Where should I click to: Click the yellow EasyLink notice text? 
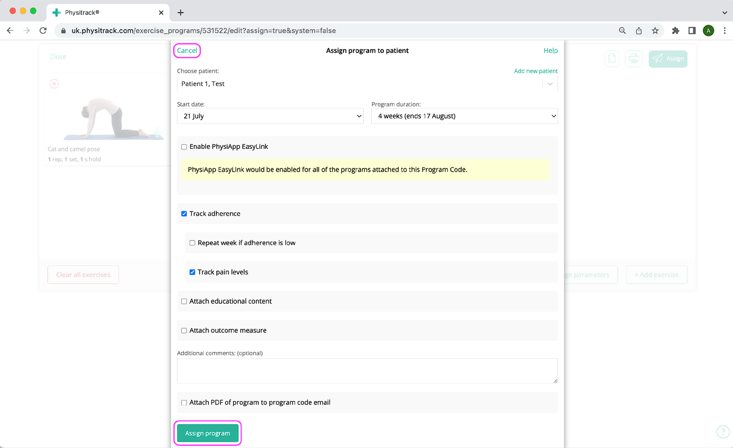pyautogui.click(x=327, y=170)
